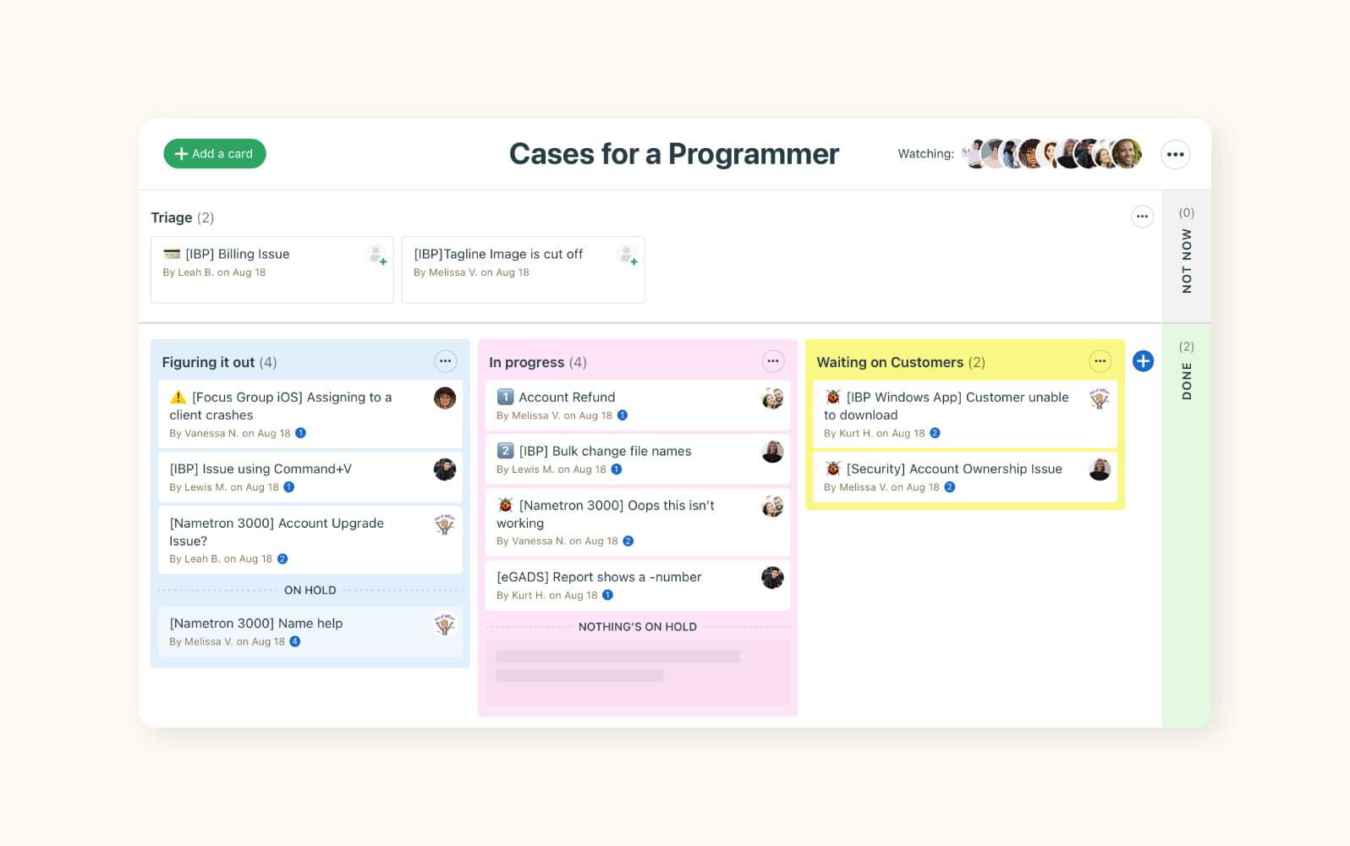The width and height of the screenshot is (1350, 846).
Task: Open Account Upgrade Issue card
Action: click(x=310, y=540)
